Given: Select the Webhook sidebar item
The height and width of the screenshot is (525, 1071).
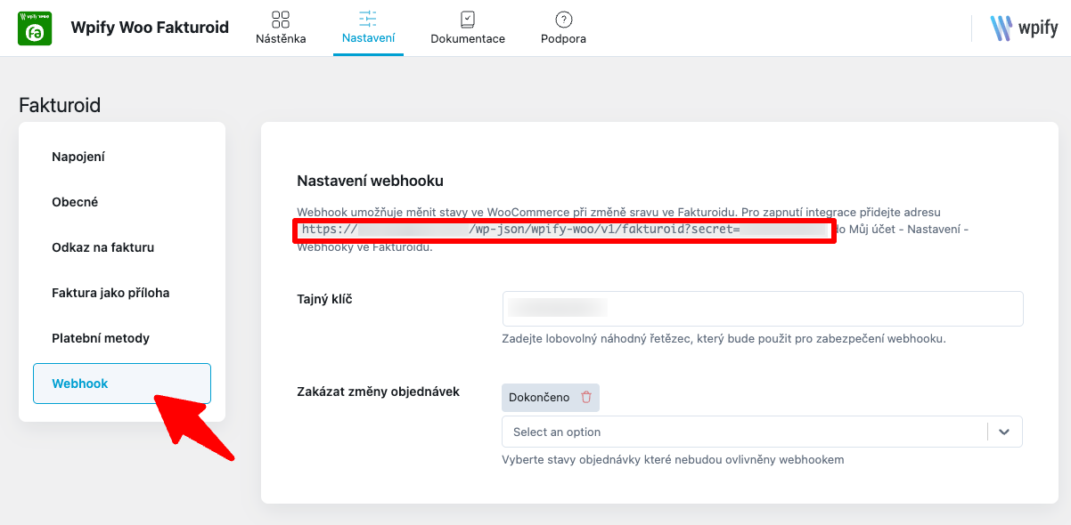Looking at the screenshot, I should 79,384.
